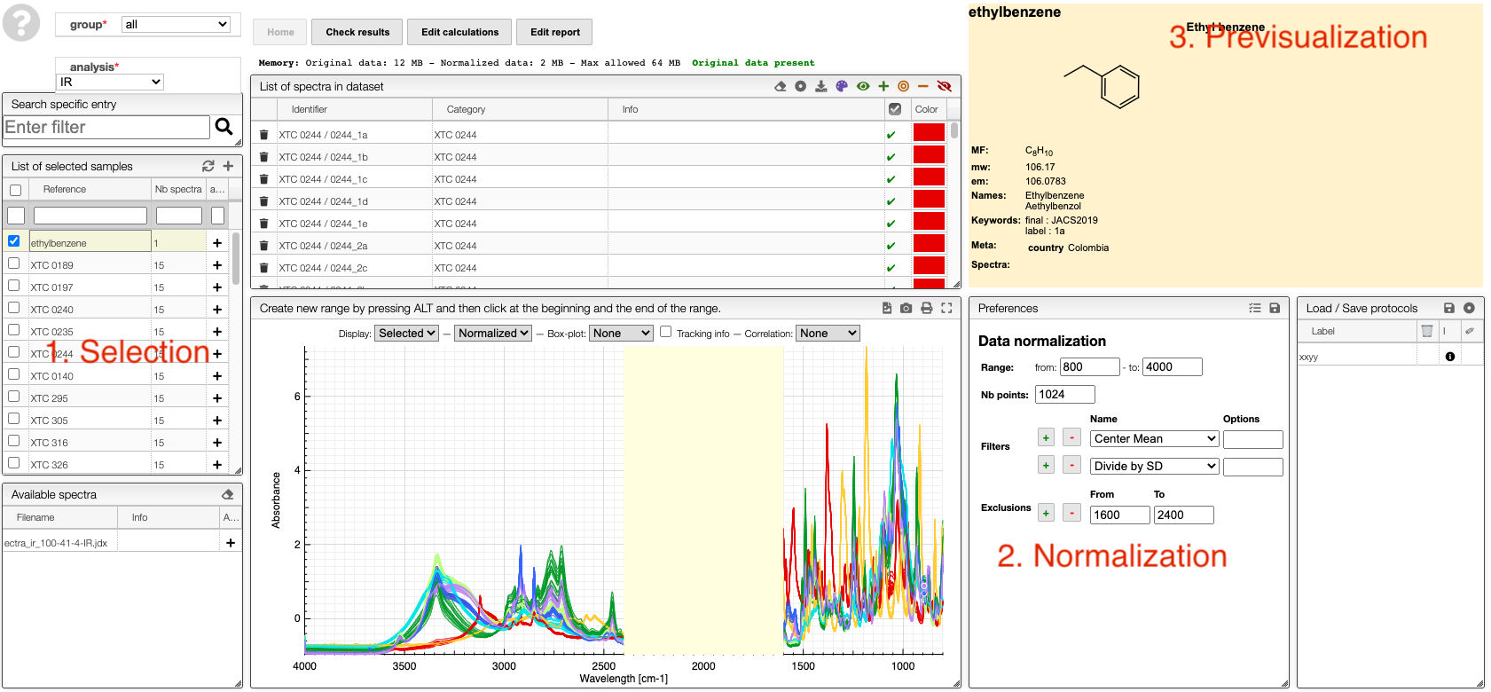Click the orange minus icon in spectra header
The image size is (1491, 692).
[923, 86]
